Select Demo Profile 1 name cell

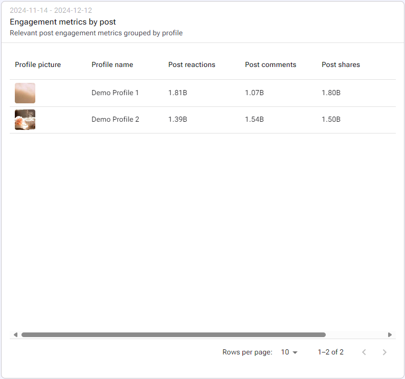pyautogui.click(x=115, y=93)
